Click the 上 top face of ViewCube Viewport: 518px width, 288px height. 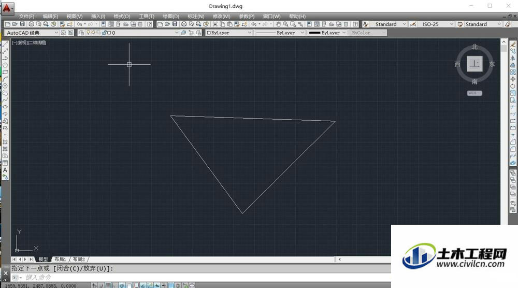coord(474,64)
